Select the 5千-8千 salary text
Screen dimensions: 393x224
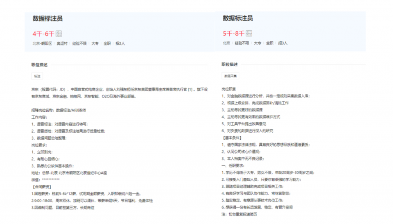pos(234,34)
